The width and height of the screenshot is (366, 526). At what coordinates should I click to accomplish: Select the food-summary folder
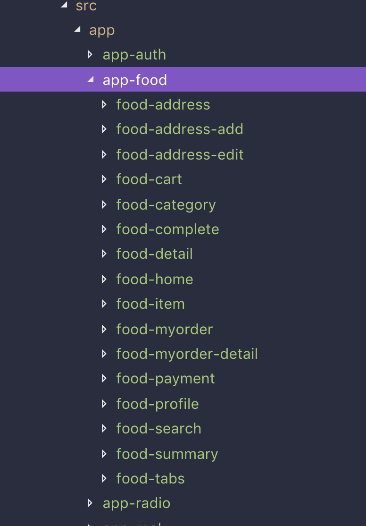point(167,454)
